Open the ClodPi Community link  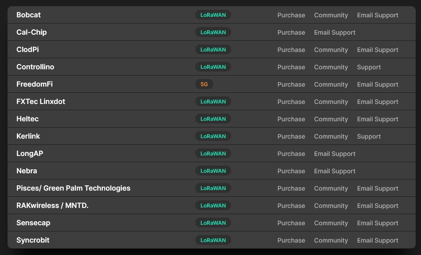tap(331, 50)
